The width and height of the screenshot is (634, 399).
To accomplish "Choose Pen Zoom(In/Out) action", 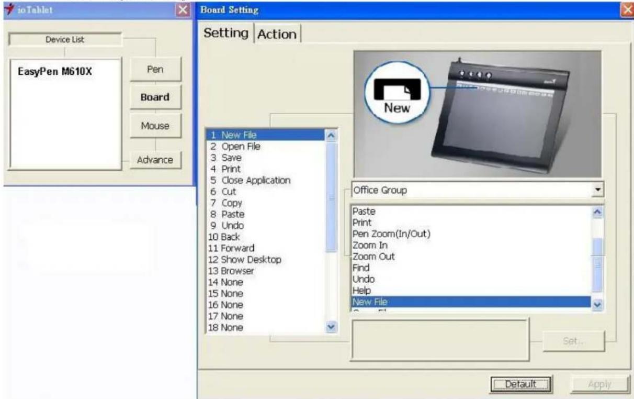I will pos(472,234).
